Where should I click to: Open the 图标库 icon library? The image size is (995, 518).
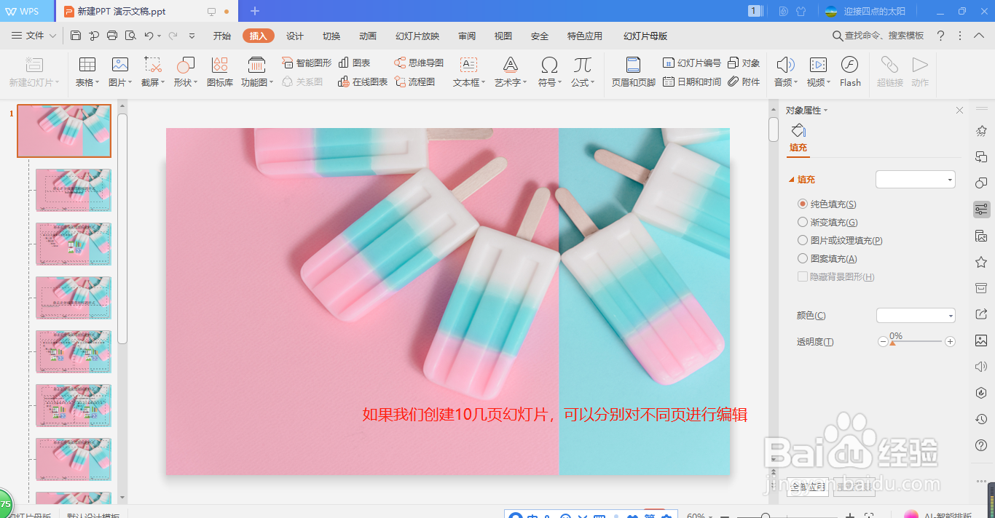(219, 72)
